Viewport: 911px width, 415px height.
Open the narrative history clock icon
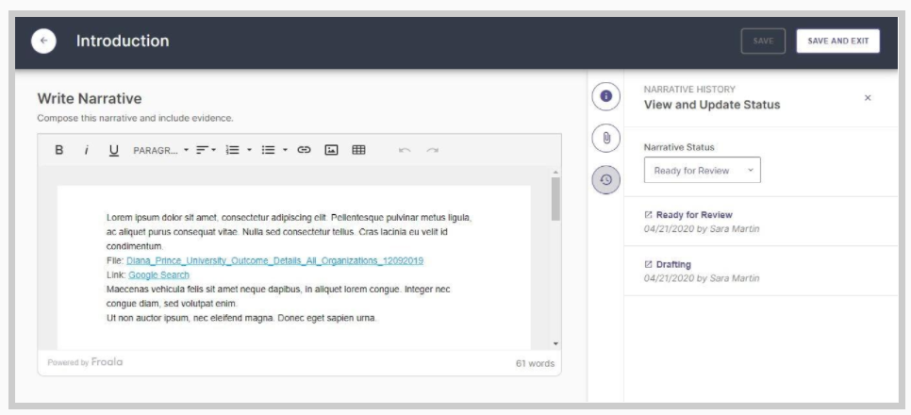pos(606,180)
